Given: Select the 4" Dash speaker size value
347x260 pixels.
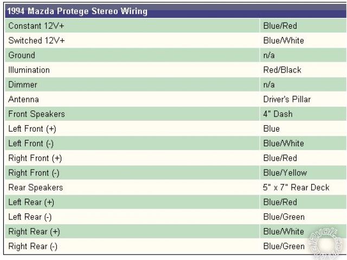Looking at the screenshot, I should [278, 114].
